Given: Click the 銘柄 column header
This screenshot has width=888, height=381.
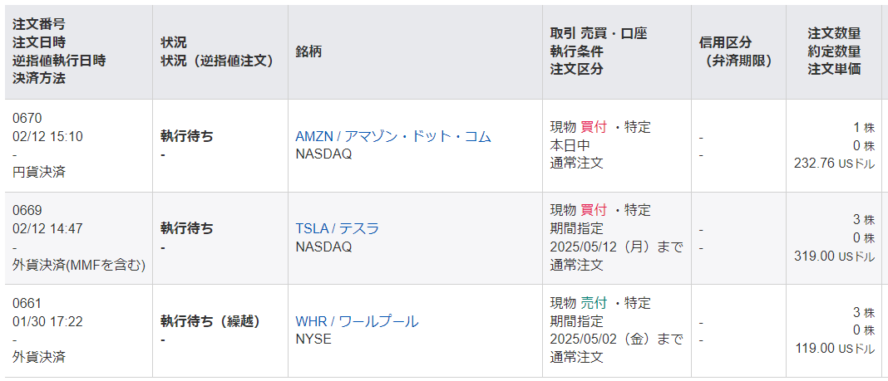Looking at the screenshot, I should click(x=308, y=51).
